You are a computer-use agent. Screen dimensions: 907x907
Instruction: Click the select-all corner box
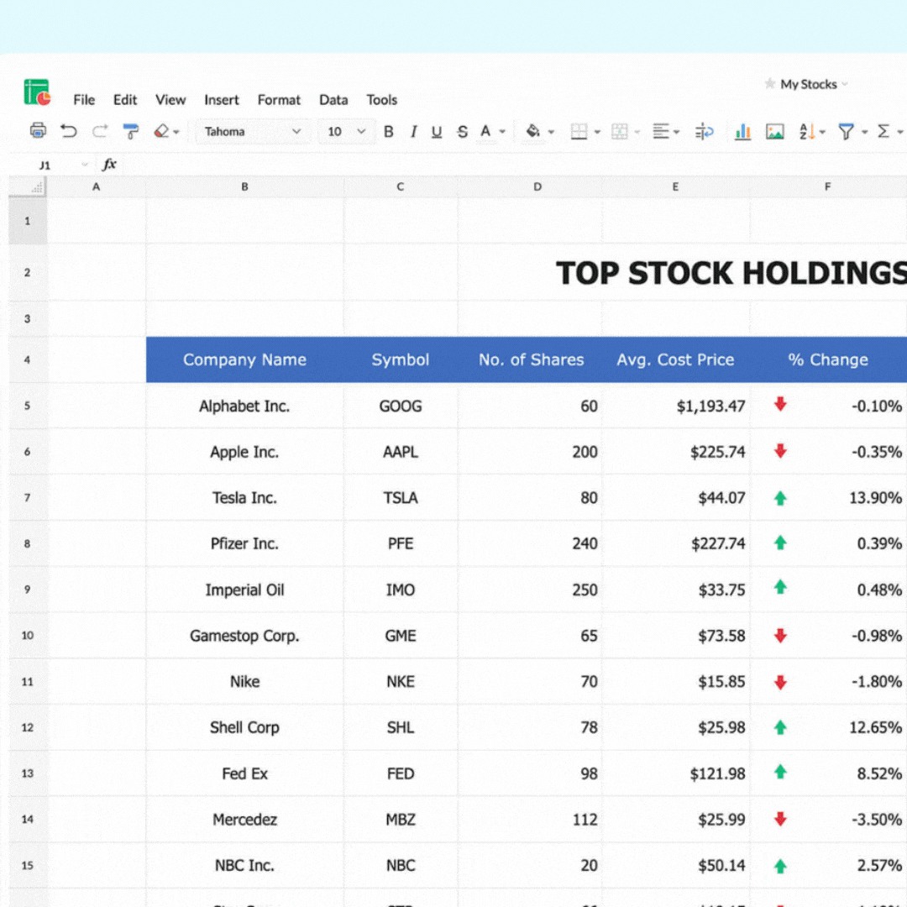tap(27, 186)
